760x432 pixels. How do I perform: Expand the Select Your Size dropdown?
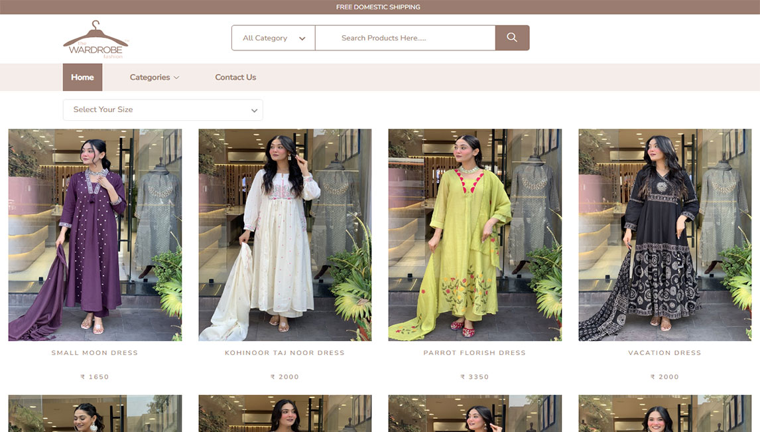coord(162,109)
